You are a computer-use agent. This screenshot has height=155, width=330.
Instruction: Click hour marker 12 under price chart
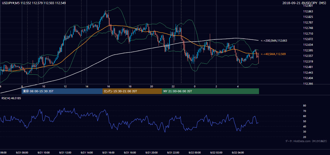(65, 87)
